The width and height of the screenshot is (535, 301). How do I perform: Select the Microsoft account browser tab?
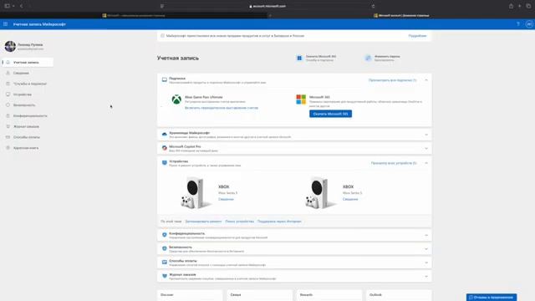401,15
